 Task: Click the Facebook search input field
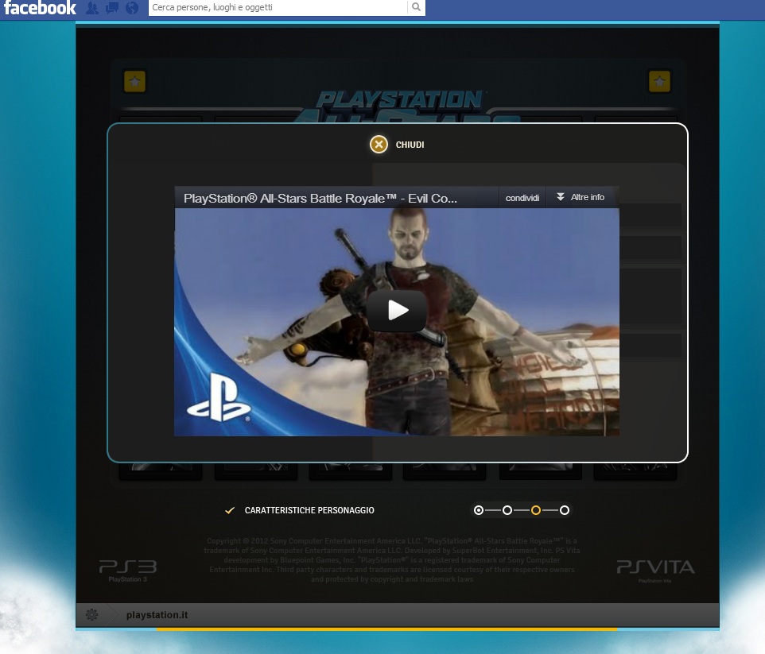click(x=278, y=8)
